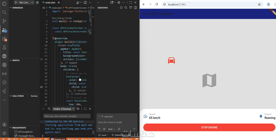The image size is (276, 140).
Task: Bookmark this page with the star icon
Action: [x=259, y=5]
